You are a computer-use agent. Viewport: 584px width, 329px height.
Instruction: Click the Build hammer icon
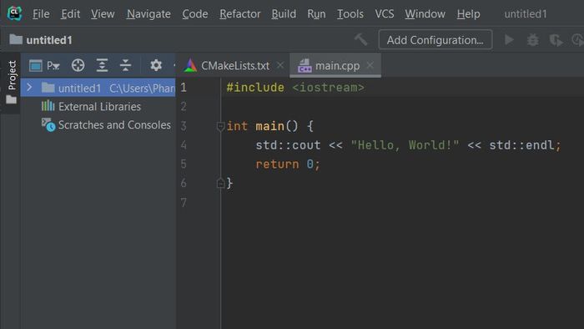(x=360, y=39)
